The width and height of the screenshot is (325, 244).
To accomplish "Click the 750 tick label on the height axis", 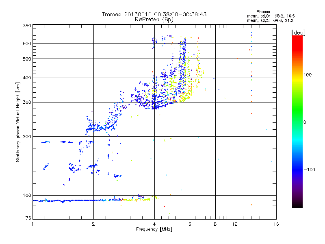I will (27, 26).
